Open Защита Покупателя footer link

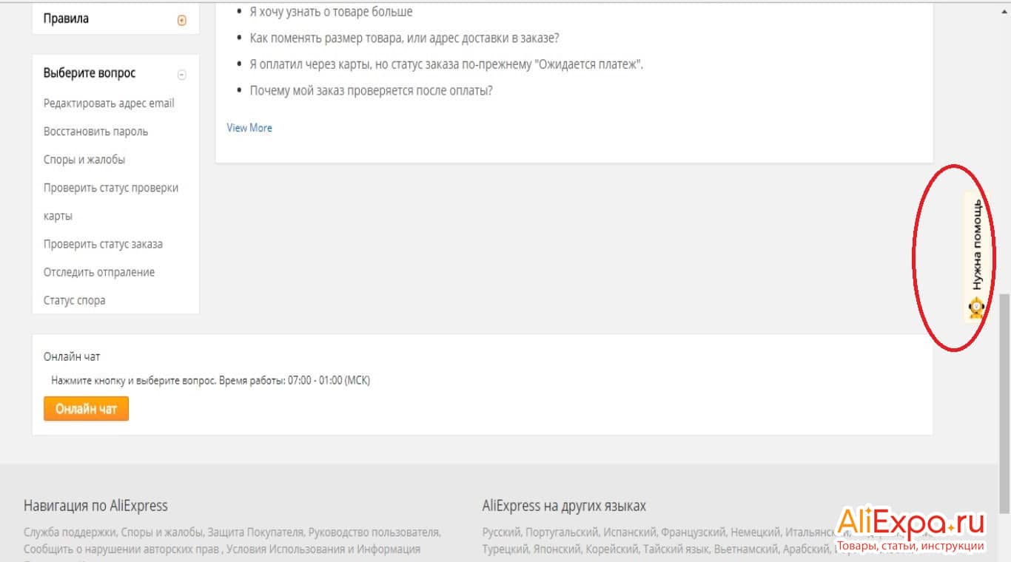point(255,532)
